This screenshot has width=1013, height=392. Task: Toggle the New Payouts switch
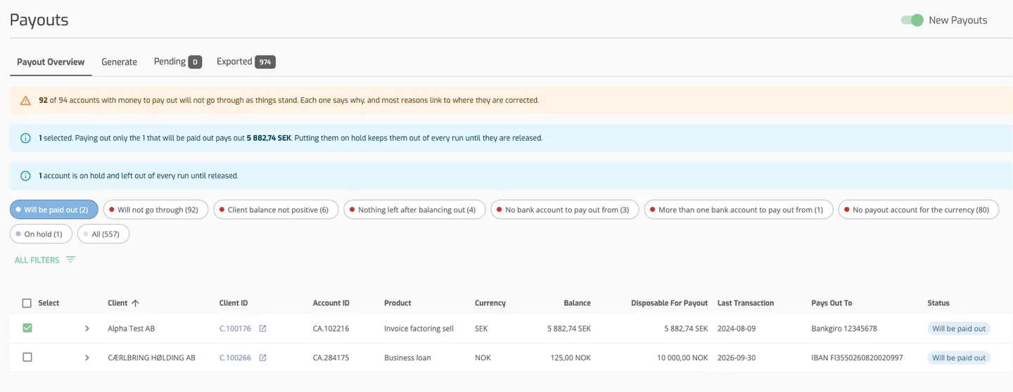coord(912,20)
